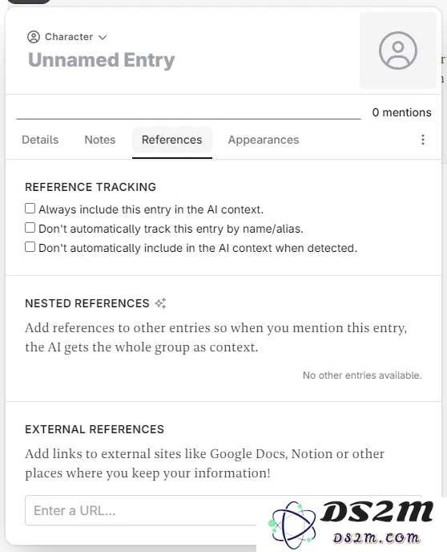Image resolution: width=447 pixels, height=552 pixels.
Task: Expand the Character type chevron
Action: click(x=103, y=38)
